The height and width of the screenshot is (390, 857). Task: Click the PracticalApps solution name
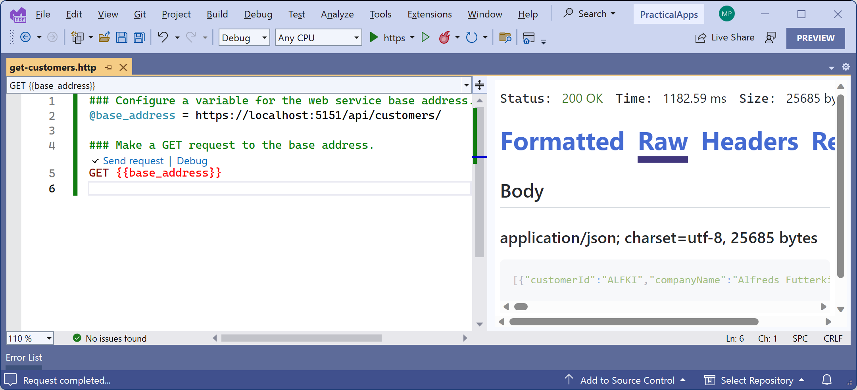tap(669, 14)
